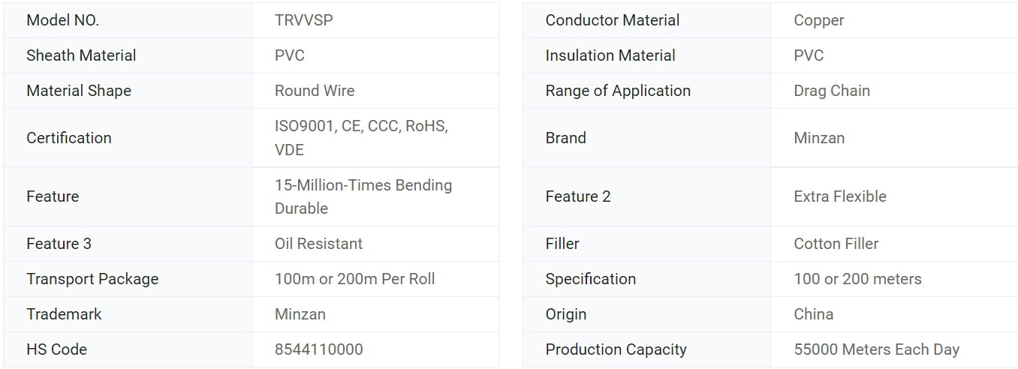Select the Cotton Filler value
Screen dimensions: 1018x369
tap(836, 244)
